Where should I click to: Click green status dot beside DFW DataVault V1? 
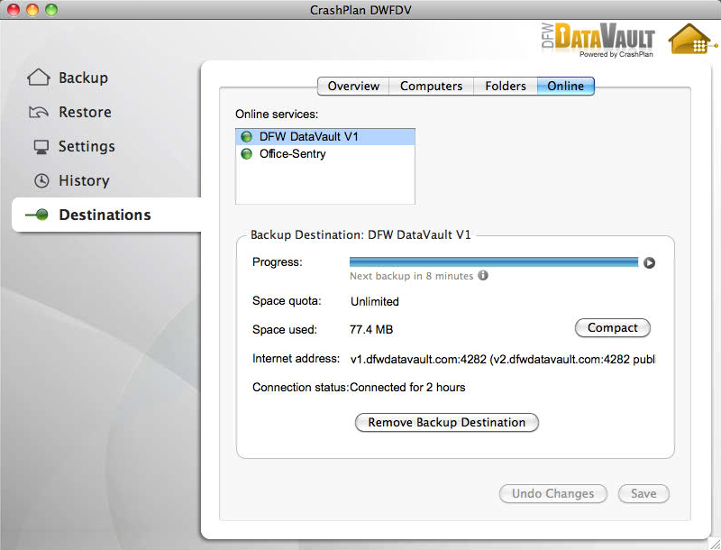pyautogui.click(x=246, y=136)
